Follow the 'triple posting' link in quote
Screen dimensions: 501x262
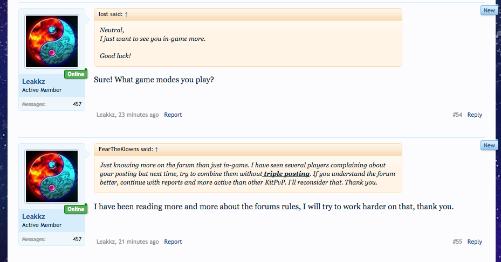[x=286, y=174]
